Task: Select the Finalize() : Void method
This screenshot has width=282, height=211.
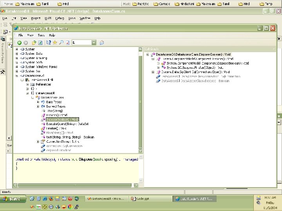Action: 56,128
